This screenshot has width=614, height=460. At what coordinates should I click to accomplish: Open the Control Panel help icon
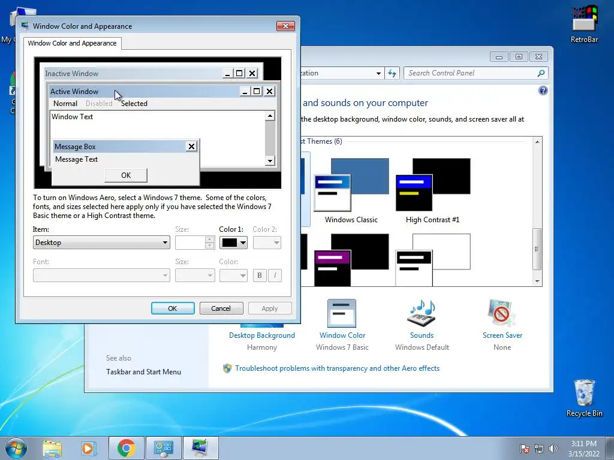543,91
